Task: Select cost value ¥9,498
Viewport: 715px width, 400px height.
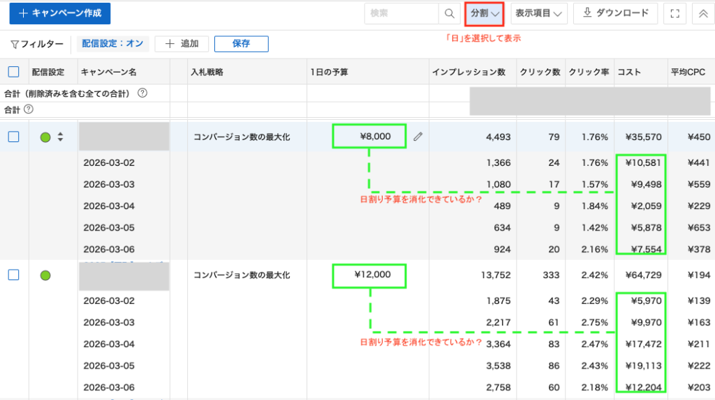Action: pos(646,184)
